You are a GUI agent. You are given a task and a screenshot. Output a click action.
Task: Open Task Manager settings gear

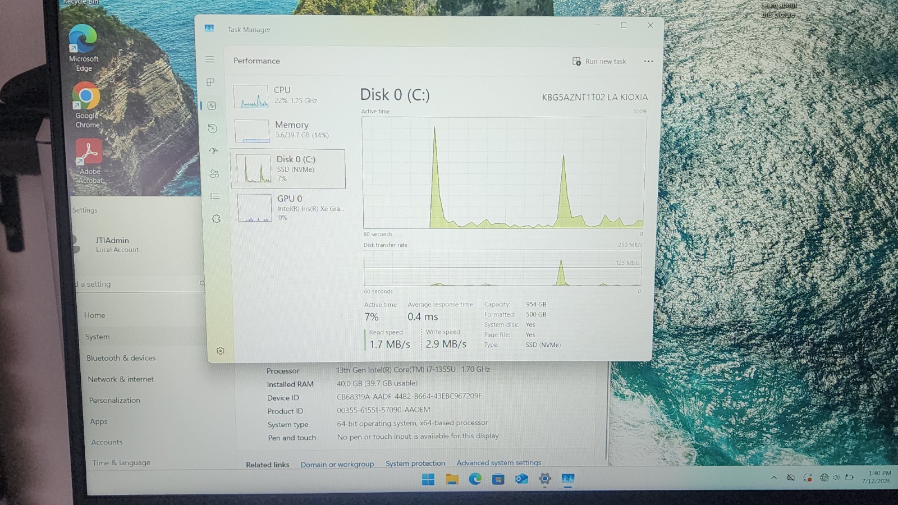pyautogui.click(x=221, y=351)
